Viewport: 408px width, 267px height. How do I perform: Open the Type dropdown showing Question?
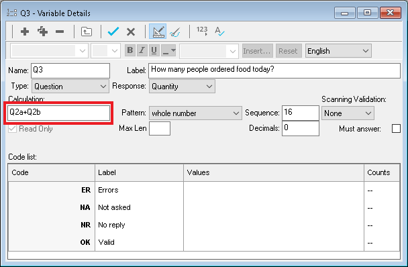70,86
